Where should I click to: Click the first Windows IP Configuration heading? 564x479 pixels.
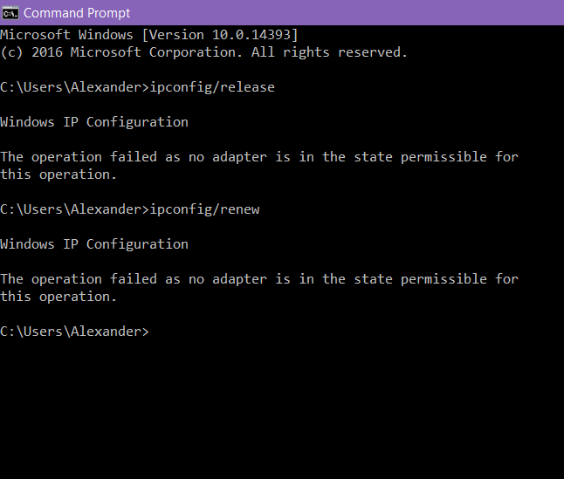click(94, 122)
